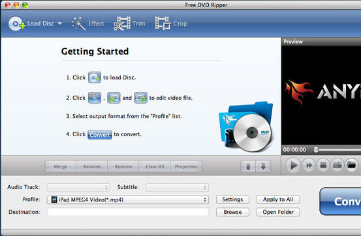Viewport: 361px width, 236px height.
Task: Click the Merge button
Action: pyautogui.click(x=61, y=166)
